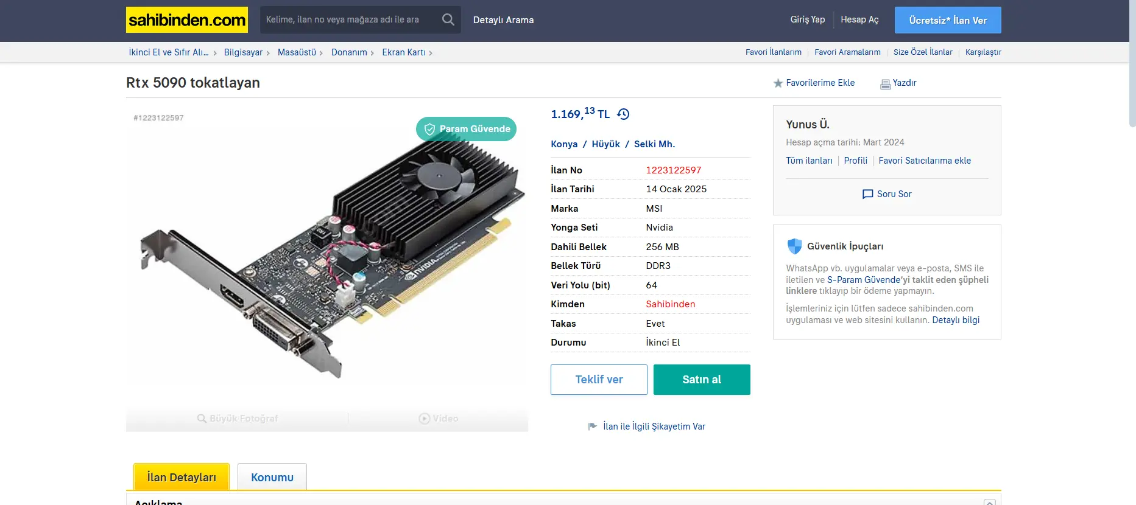Open Favori İlanlarım menu item
This screenshot has width=1136, height=505.
pyautogui.click(x=774, y=52)
